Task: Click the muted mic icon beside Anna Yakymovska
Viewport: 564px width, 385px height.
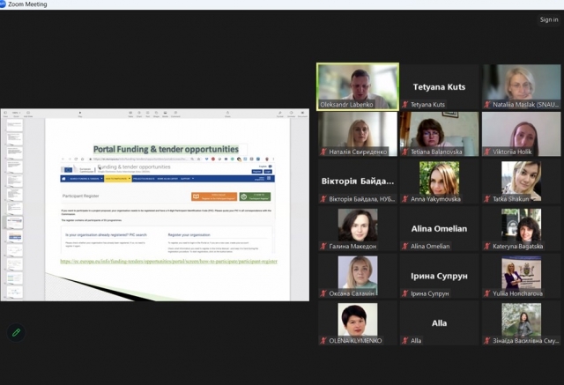Action: 405,199
